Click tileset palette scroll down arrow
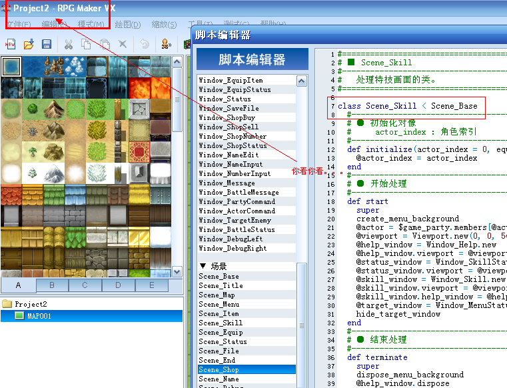The width and height of the screenshot is (507, 388). [x=177, y=272]
